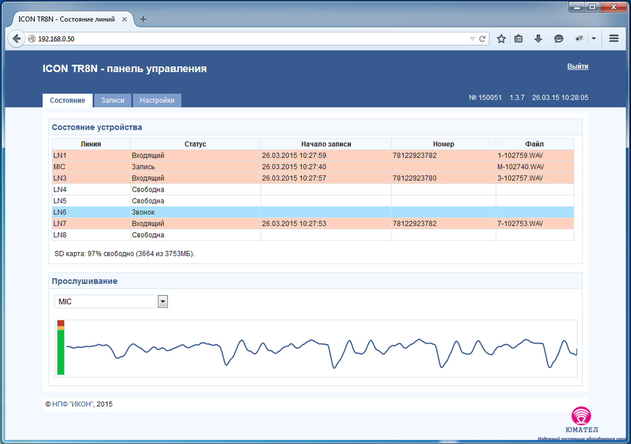Screen dimensions: 631x444
Task: Show URL history dropdown in address bar
Action: [x=473, y=39]
